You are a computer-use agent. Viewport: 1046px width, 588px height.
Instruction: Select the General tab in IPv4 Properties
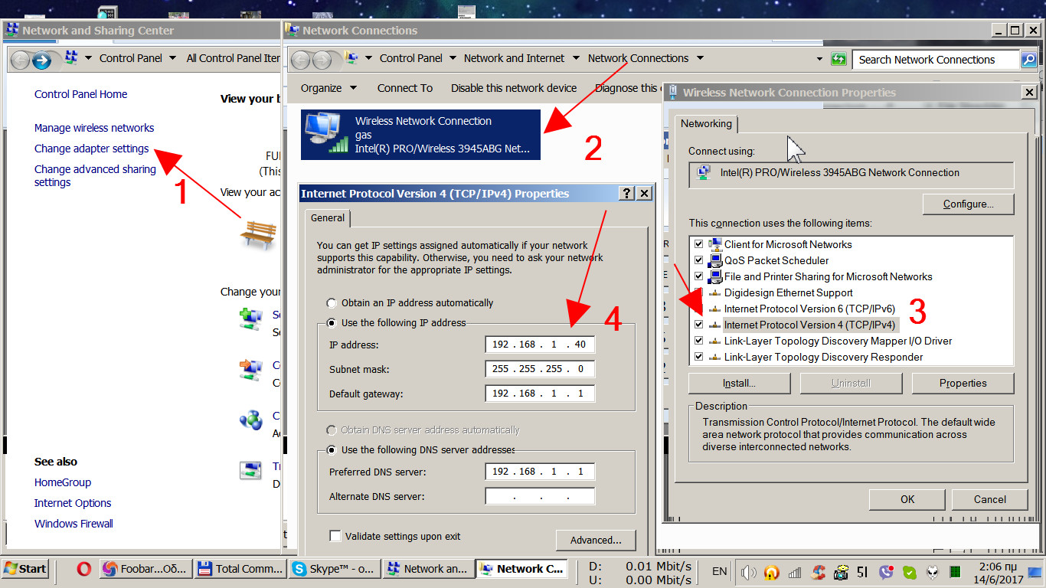pyautogui.click(x=328, y=218)
